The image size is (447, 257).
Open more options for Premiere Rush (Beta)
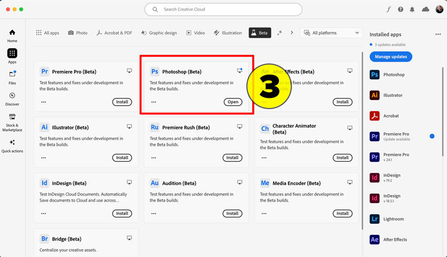click(x=154, y=158)
